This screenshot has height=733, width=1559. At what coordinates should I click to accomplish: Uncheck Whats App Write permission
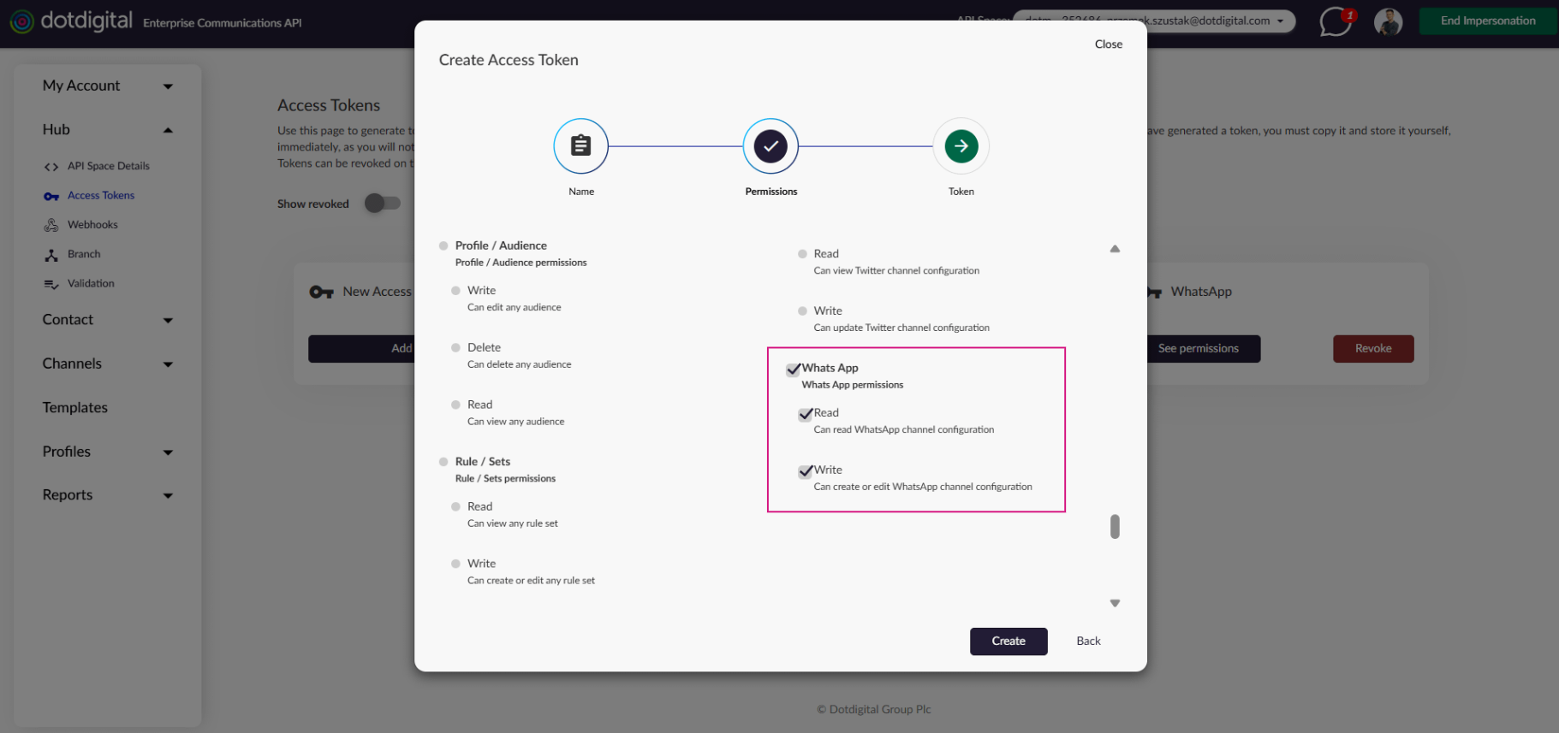[x=806, y=471]
